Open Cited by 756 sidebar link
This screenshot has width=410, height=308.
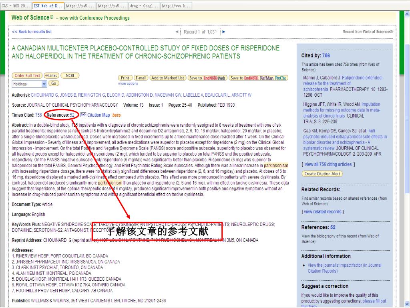326,55
